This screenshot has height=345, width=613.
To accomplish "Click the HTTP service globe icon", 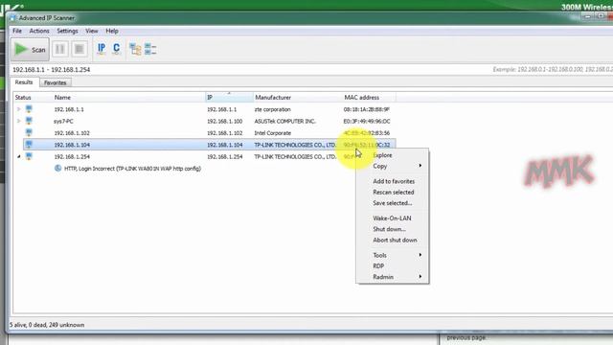I will pos(57,169).
